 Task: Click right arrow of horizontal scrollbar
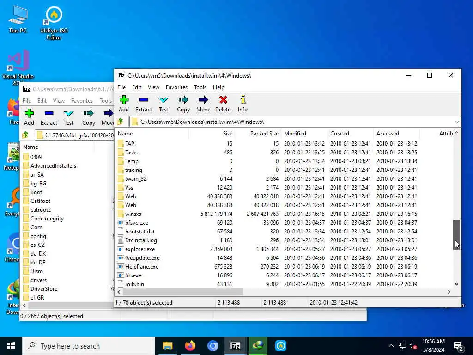pyautogui.click(x=449, y=292)
